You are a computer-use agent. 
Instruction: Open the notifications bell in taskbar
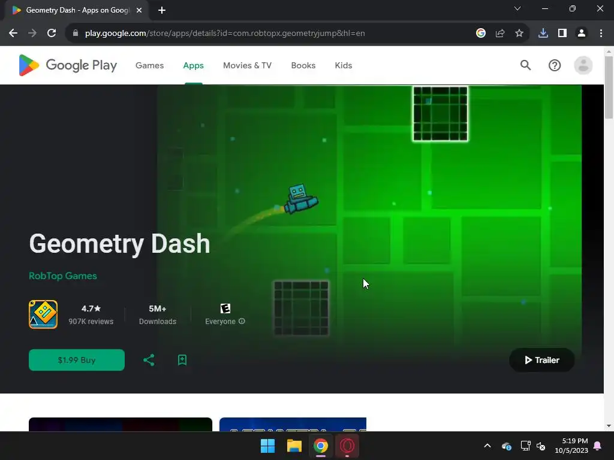click(598, 446)
